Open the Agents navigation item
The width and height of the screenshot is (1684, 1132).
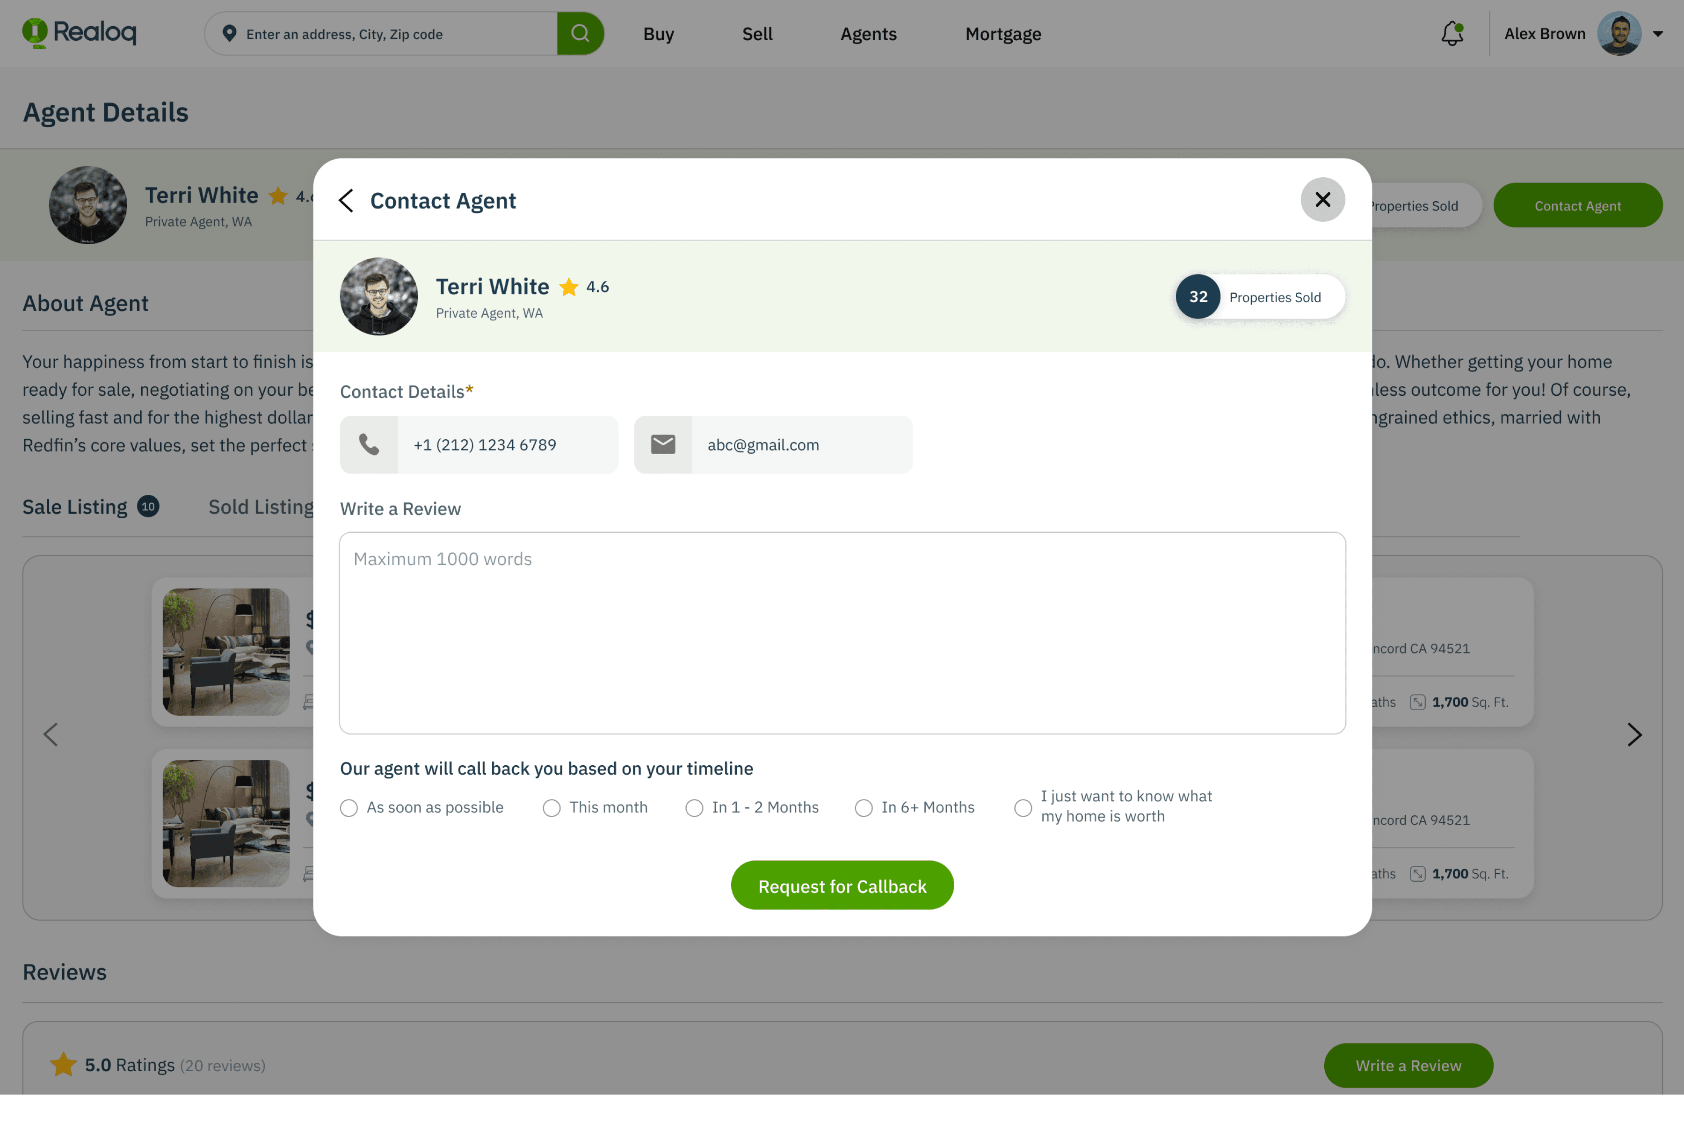(868, 33)
